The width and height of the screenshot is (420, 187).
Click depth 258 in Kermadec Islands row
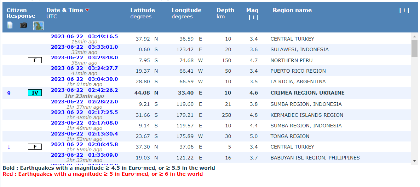(226, 115)
